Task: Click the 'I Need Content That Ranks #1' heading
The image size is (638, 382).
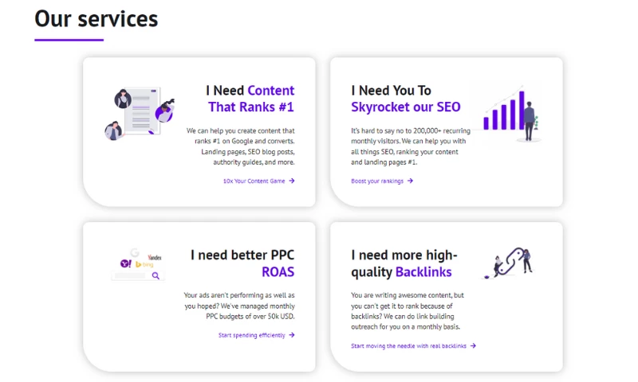Action: (x=250, y=99)
